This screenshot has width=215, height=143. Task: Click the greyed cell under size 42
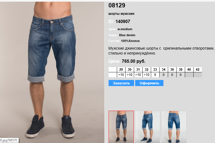pos(197,75)
